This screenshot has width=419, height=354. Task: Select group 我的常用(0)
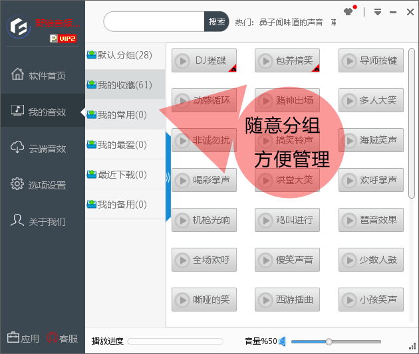click(x=125, y=115)
